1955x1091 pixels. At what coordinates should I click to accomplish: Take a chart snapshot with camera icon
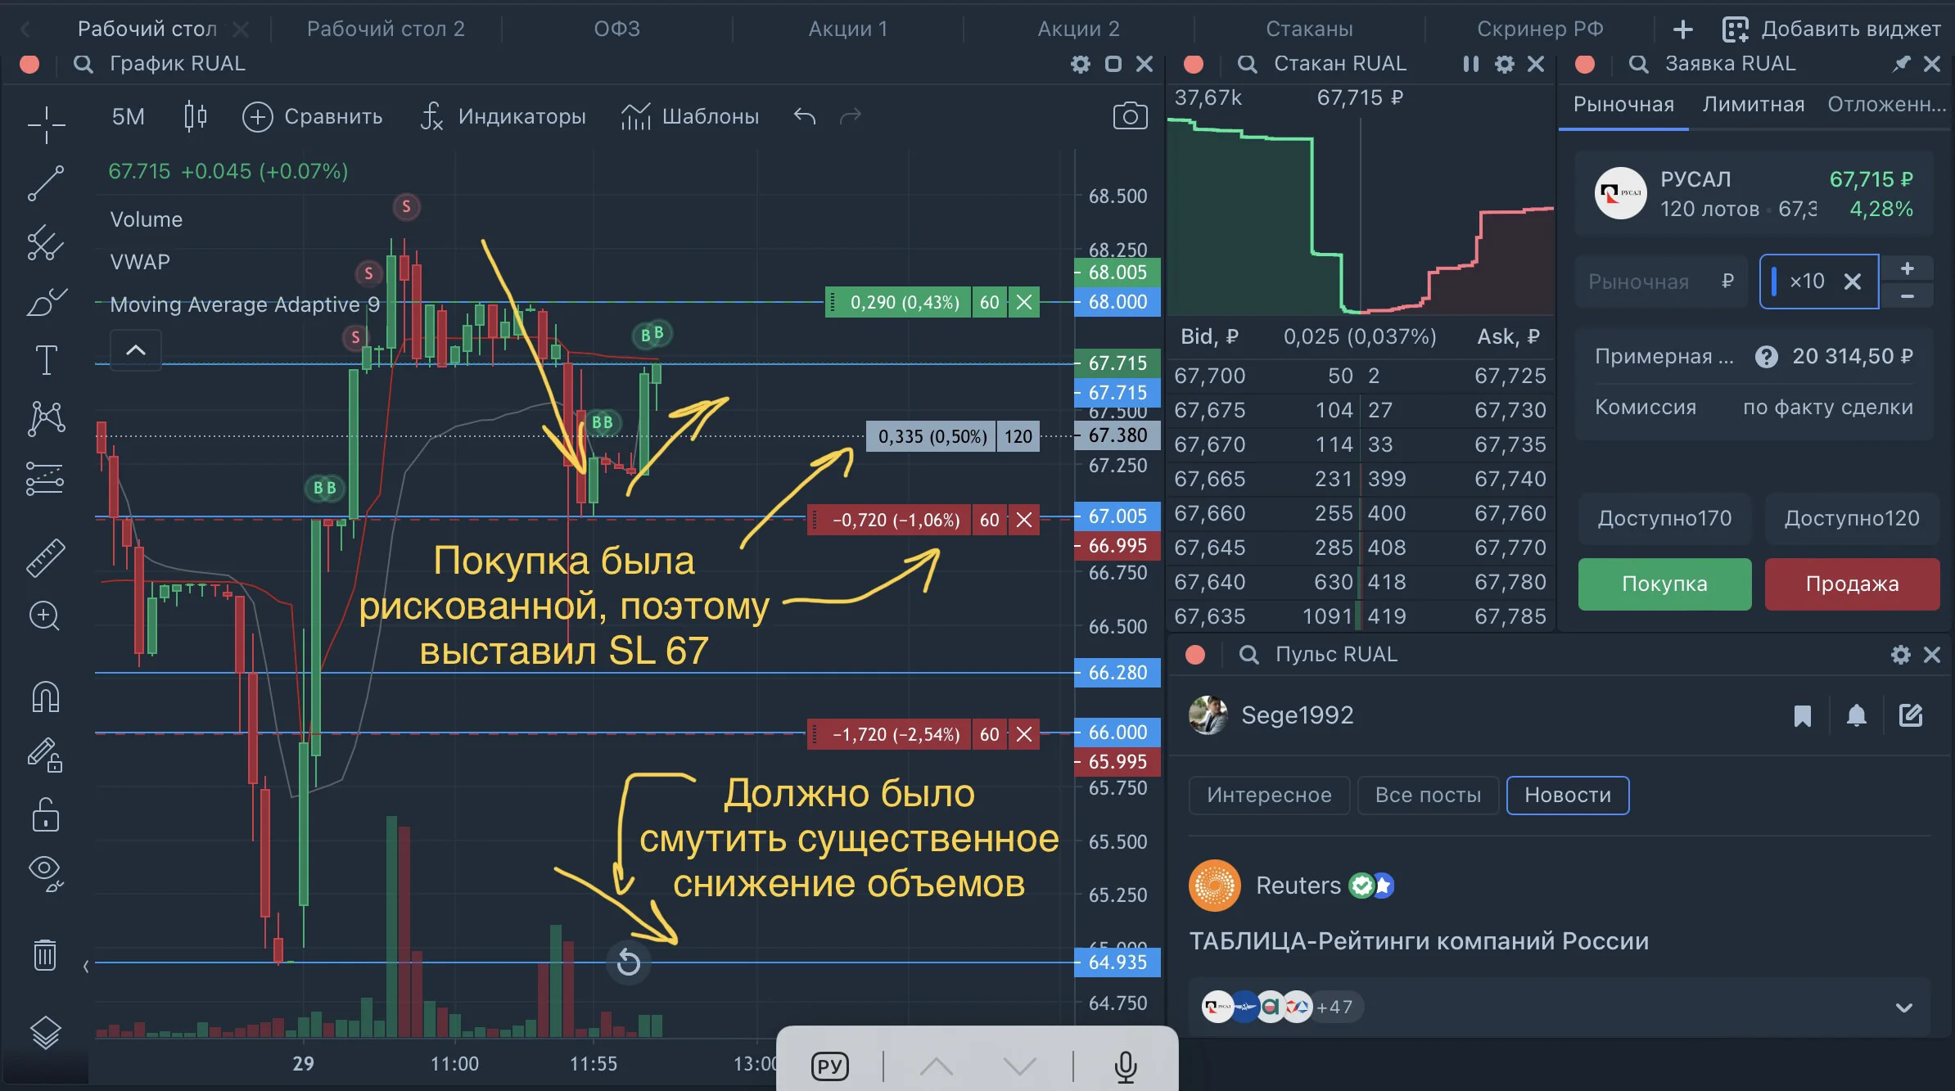pos(1130,116)
